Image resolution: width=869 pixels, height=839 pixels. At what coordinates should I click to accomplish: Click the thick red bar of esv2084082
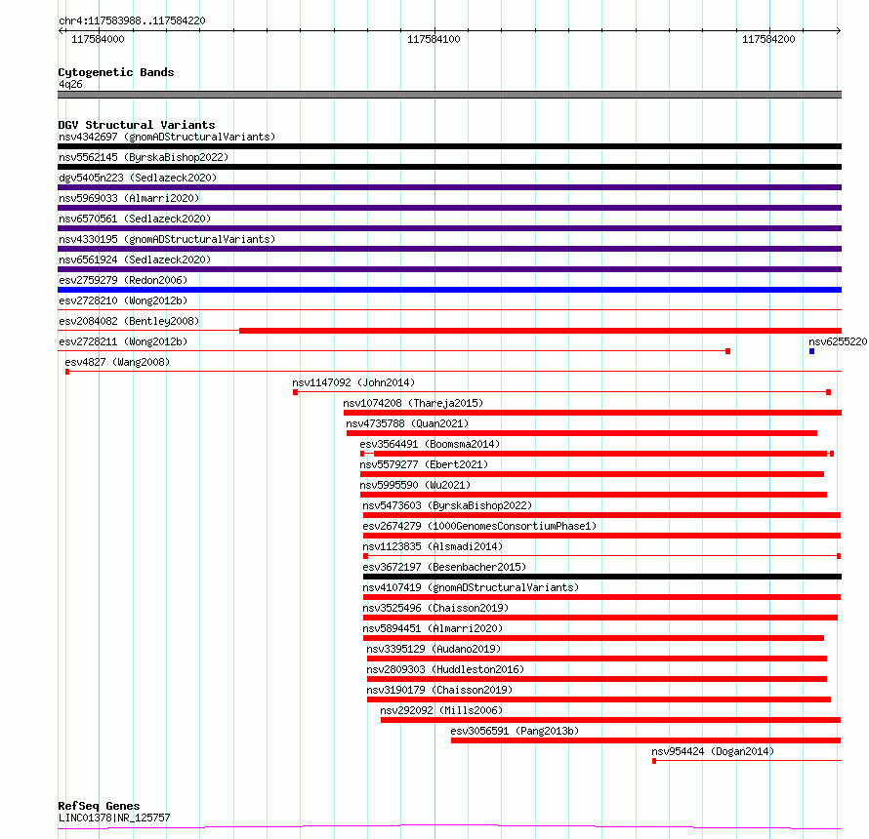point(540,331)
